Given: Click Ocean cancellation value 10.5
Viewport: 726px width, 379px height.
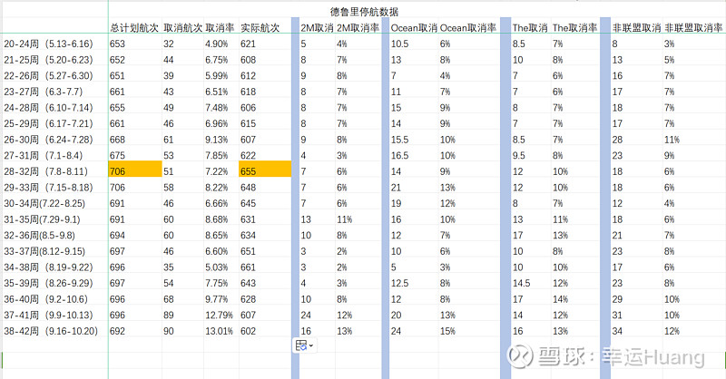Looking at the screenshot, I should (x=399, y=44).
